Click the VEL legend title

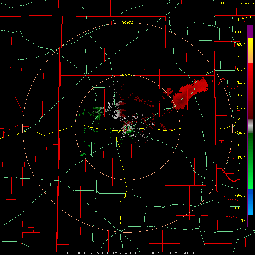coord(249,17)
